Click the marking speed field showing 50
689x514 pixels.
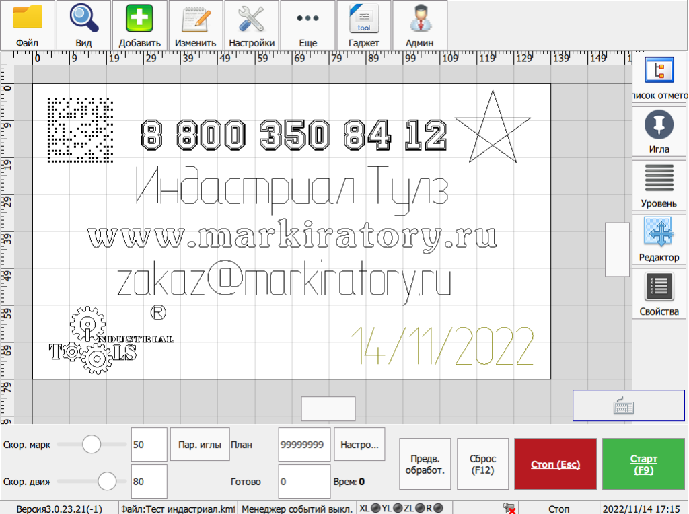click(149, 444)
